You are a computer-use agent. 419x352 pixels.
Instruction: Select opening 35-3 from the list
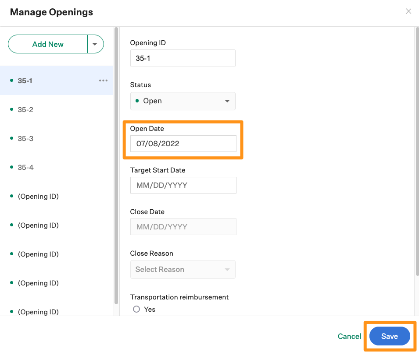click(x=25, y=138)
